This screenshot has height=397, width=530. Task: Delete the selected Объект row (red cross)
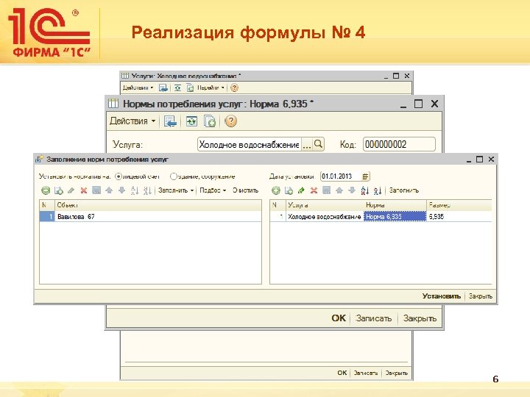coord(84,190)
